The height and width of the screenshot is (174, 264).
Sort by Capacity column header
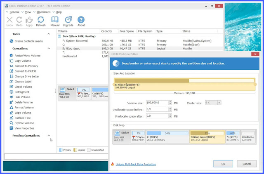click(x=106, y=31)
